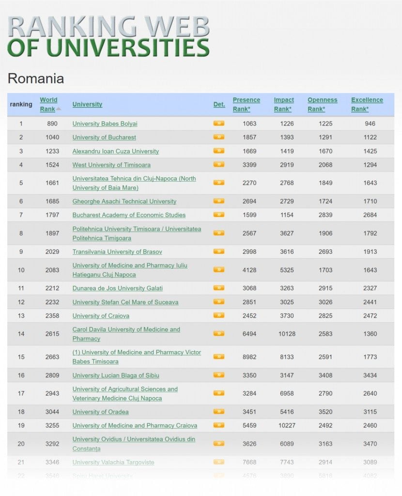Open details icon for University Babes Bolyai
The height and width of the screenshot is (496, 402).
pyautogui.click(x=219, y=124)
